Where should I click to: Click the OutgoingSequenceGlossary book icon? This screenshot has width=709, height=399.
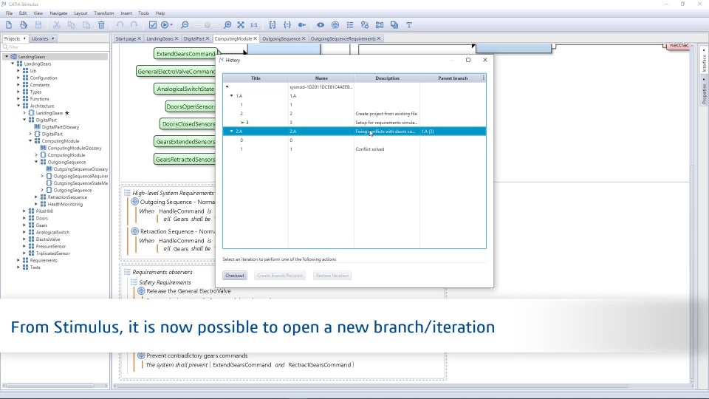point(49,168)
